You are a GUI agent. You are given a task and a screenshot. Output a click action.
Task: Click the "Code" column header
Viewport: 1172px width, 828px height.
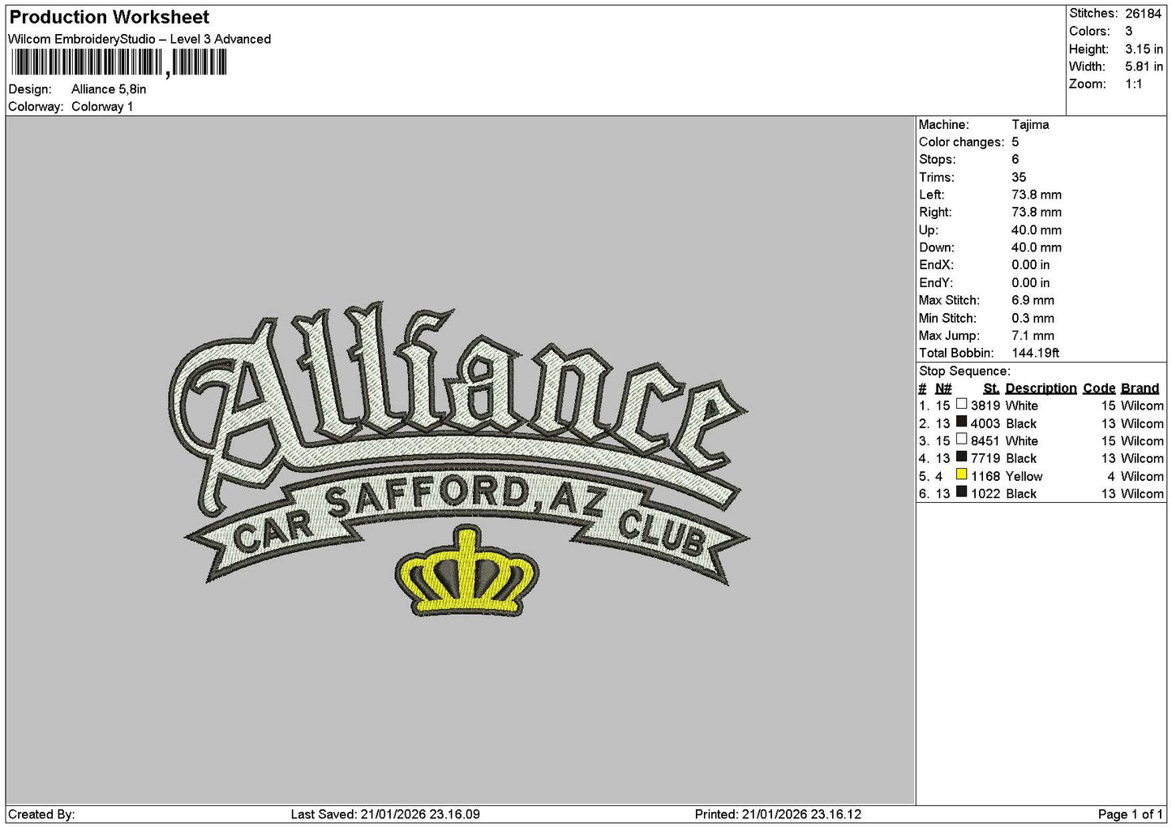tap(1099, 388)
